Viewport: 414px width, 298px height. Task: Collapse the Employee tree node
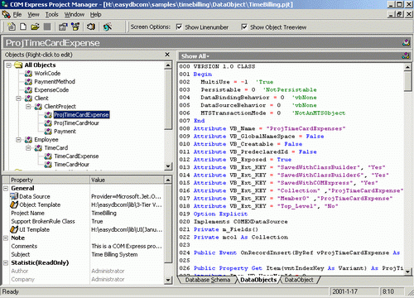pos(18,140)
